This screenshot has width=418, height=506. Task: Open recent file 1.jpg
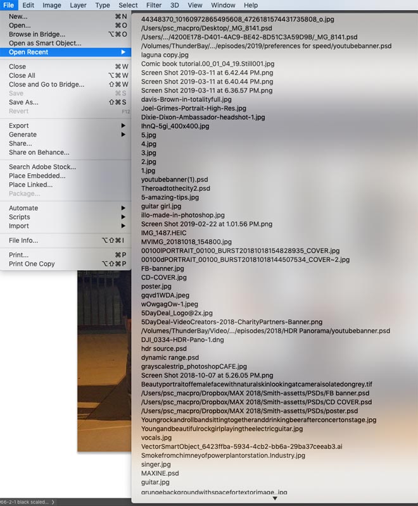(x=148, y=171)
